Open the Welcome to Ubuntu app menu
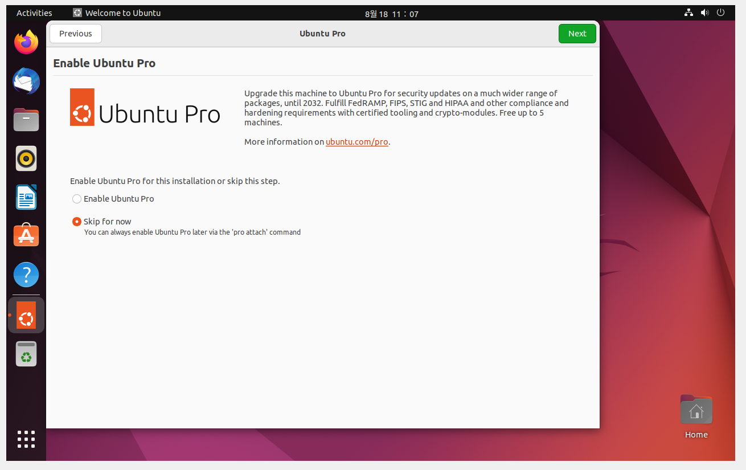 tap(117, 13)
